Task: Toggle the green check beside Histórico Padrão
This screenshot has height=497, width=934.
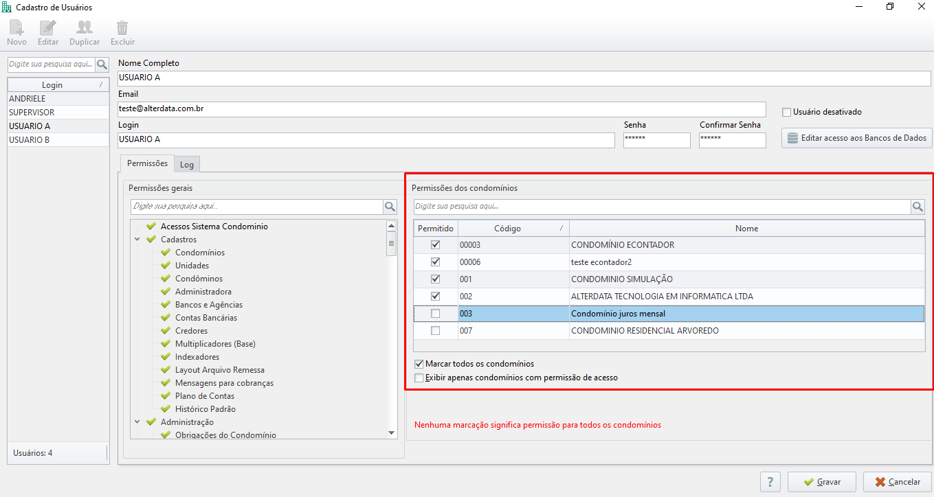Action: [x=166, y=409]
